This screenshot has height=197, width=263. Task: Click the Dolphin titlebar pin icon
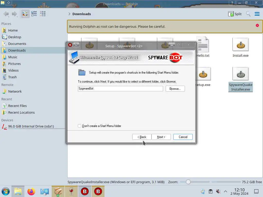tap(8, 3)
